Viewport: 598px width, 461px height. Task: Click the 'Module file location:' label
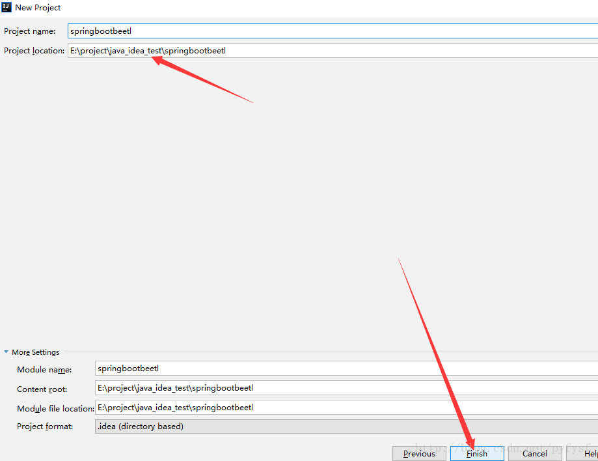[x=55, y=409]
